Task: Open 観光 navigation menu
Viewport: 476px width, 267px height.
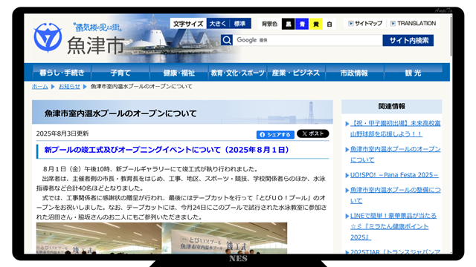Action: click(413, 73)
